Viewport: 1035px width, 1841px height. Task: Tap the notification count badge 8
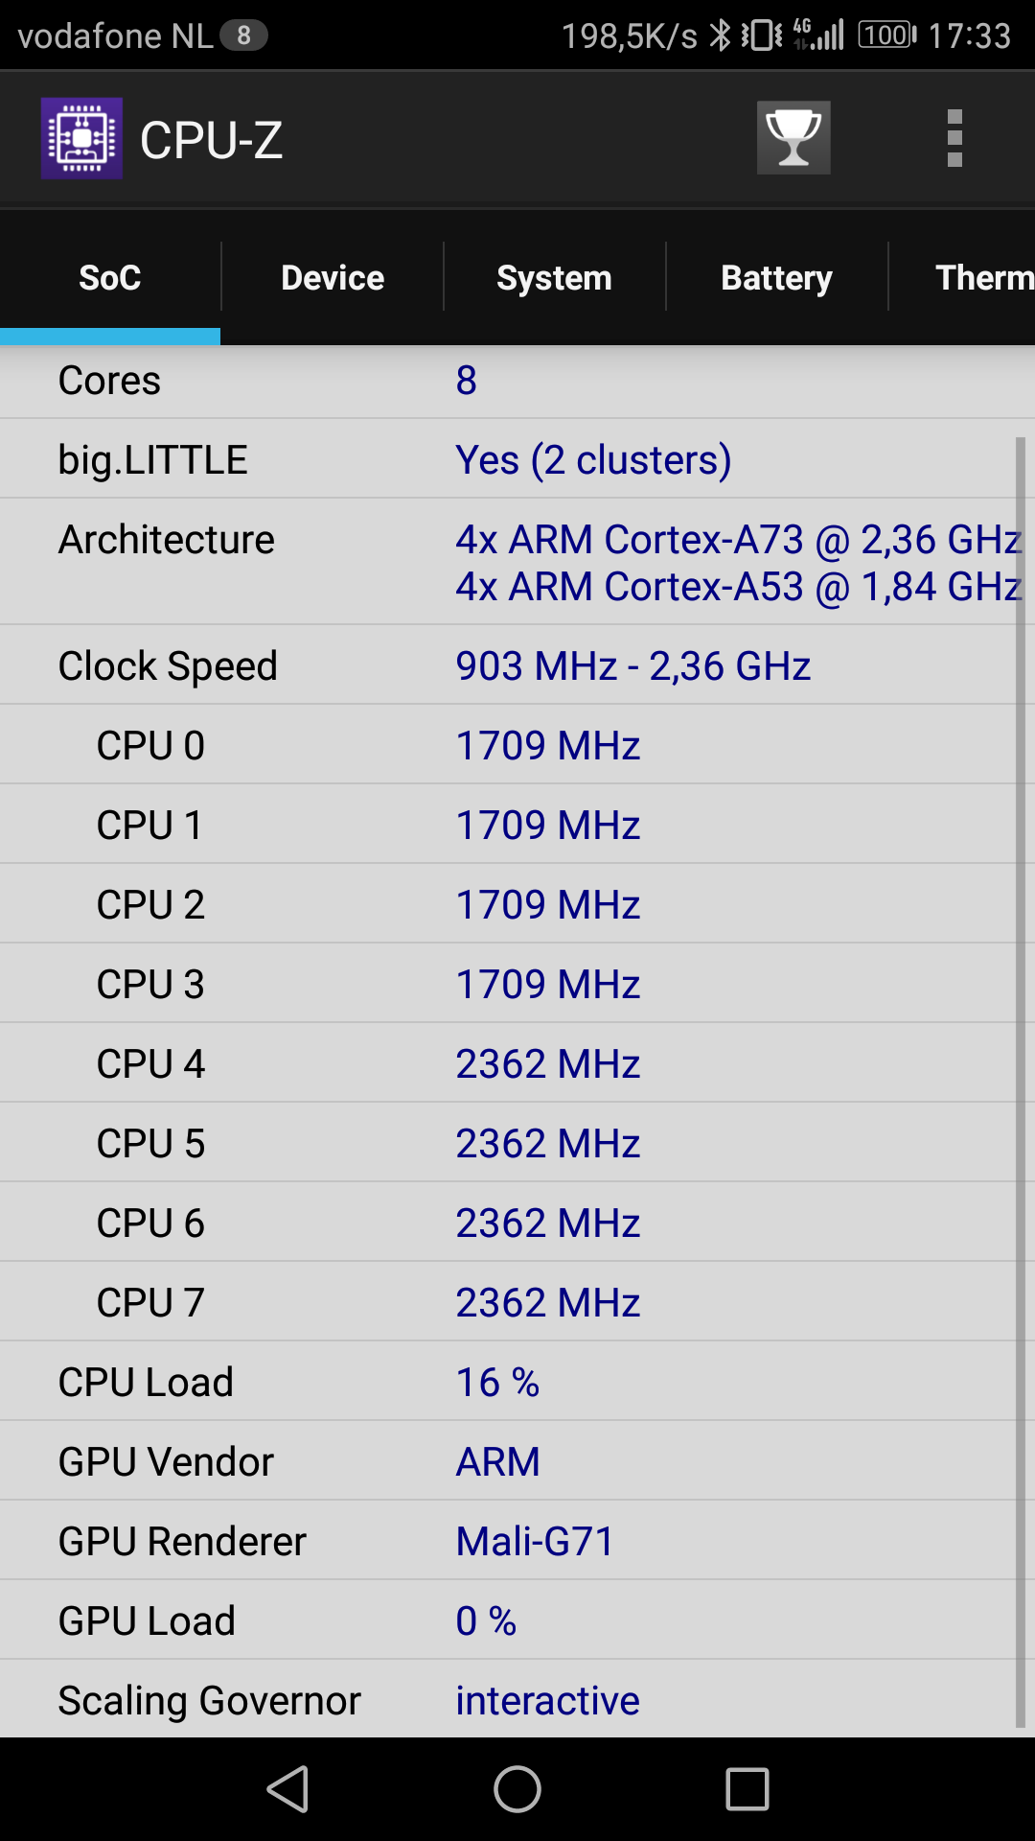pos(243,35)
